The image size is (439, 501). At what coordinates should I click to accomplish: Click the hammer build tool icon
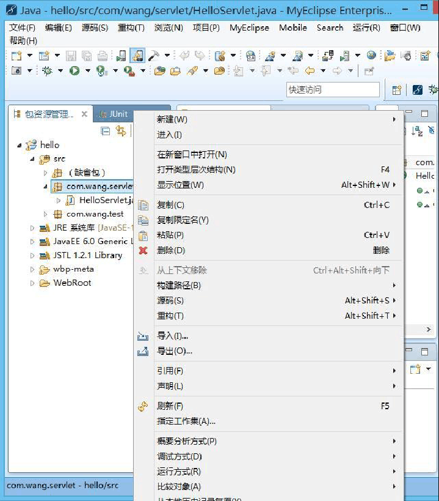pos(153,56)
